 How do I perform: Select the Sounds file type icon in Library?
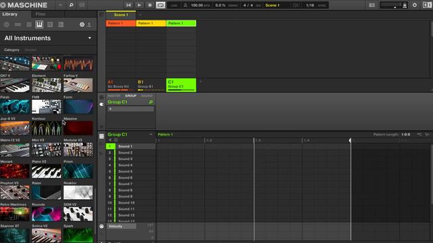click(29, 24)
